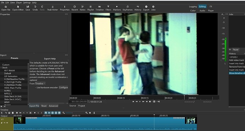Collapse the Stock presets group
This screenshot has width=245, height=131.
[x=1, y=68]
